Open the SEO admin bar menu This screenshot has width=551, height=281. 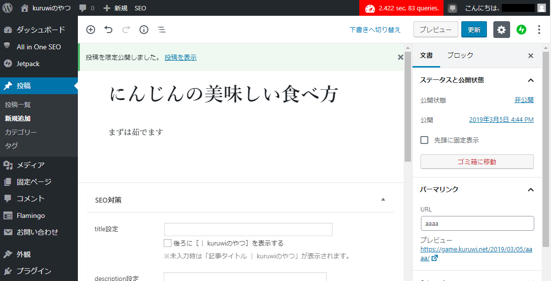[x=140, y=8]
